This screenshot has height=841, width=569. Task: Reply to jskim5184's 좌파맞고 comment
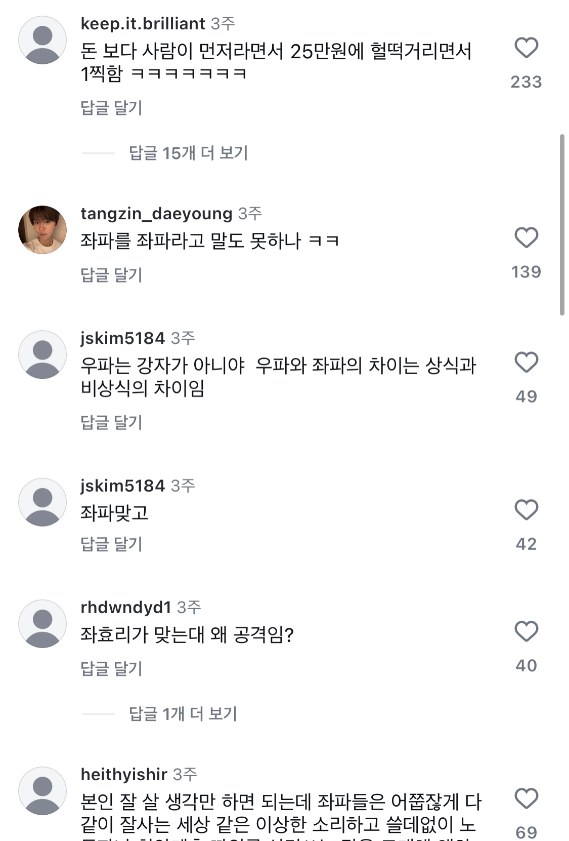111,544
